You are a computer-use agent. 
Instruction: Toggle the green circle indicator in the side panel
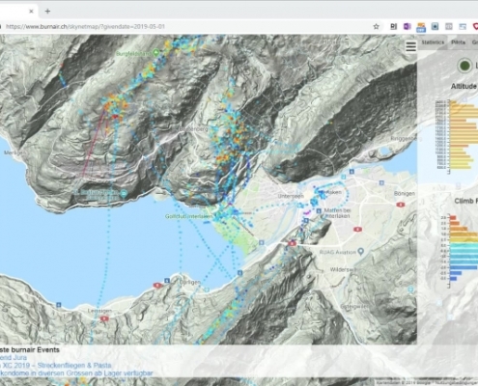click(464, 66)
